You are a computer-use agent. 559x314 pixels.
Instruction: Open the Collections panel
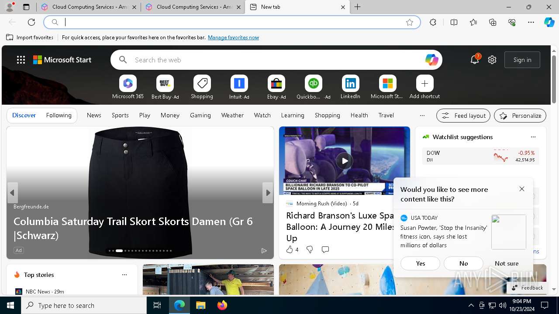click(x=493, y=22)
